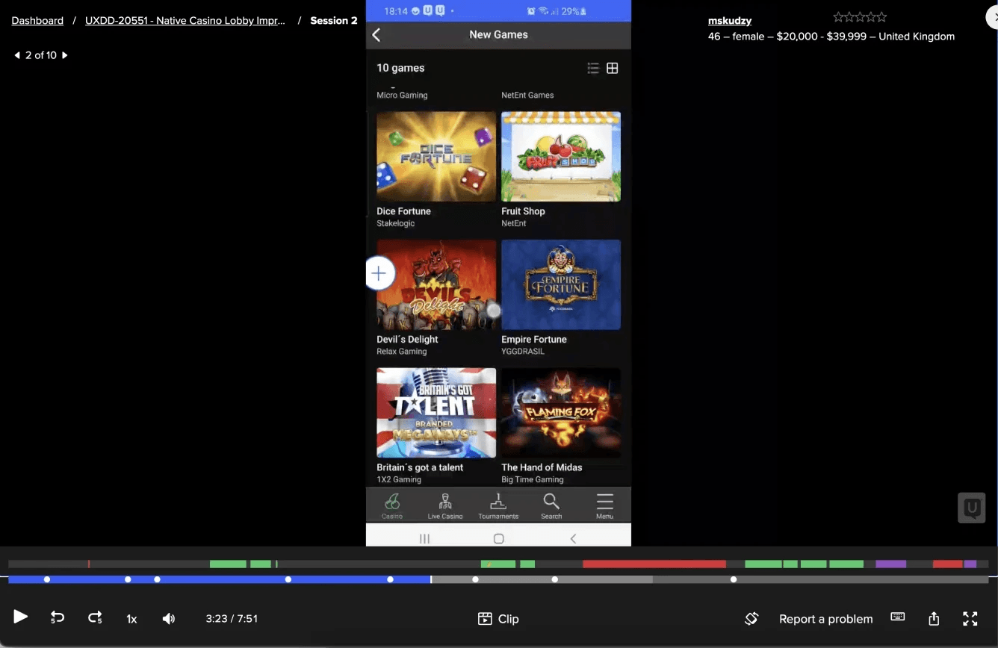
Task: Open the Britain's Got Talent thumbnail
Action: [436, 413]
